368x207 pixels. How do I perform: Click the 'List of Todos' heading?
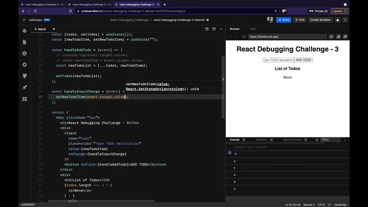(287, 69)
